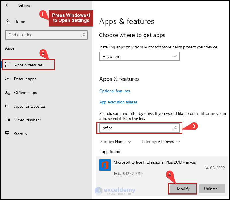Click the Offline maps icon
230x200 pixels.
[x=8, y=93]
